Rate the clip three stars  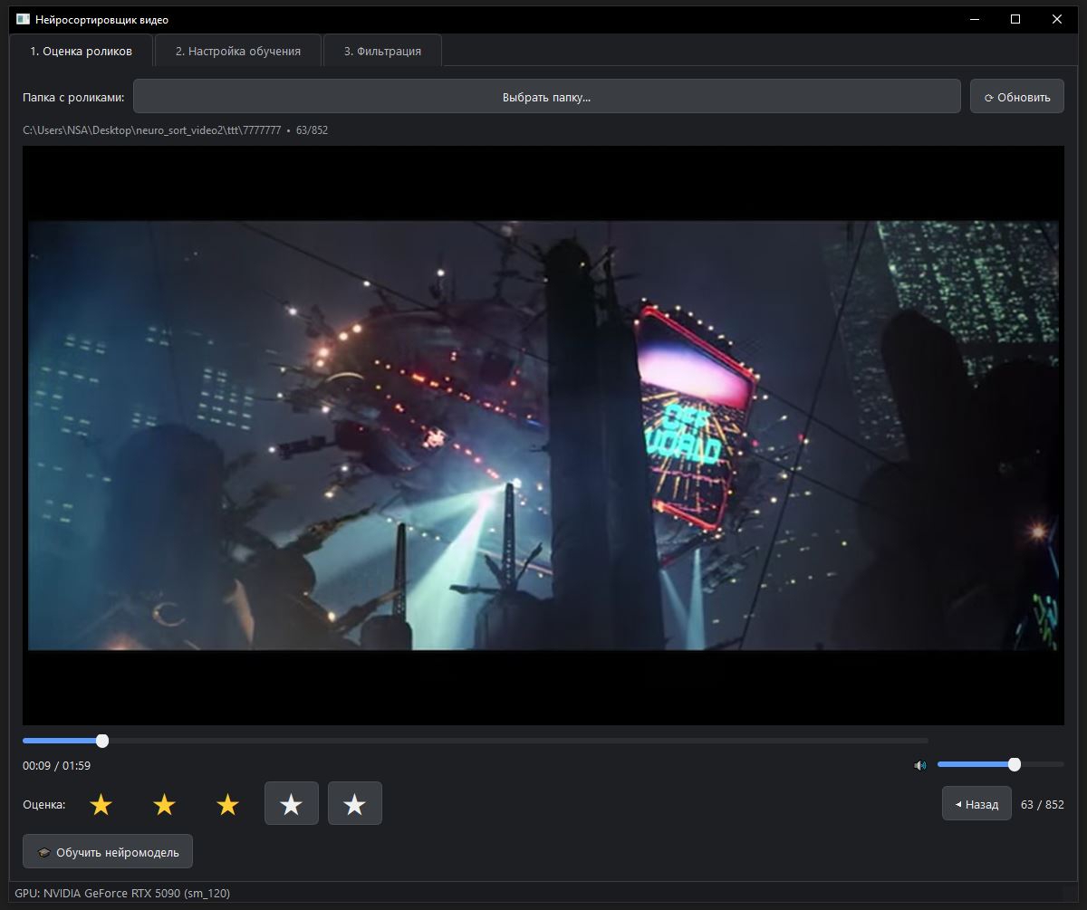(x=227, y=804)
